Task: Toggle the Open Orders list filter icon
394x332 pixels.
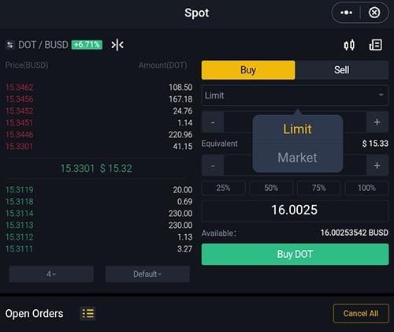Action: tap(88, 313)
